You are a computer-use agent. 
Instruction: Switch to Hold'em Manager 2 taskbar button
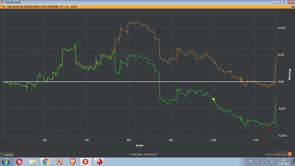point(86,162)
